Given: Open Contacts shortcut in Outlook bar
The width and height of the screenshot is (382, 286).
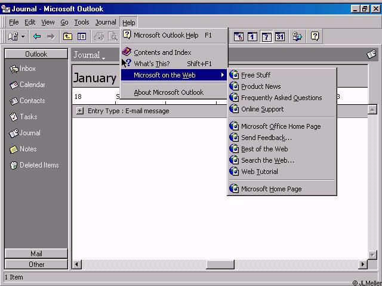Looking at the screenshot, I should [27, 101].
